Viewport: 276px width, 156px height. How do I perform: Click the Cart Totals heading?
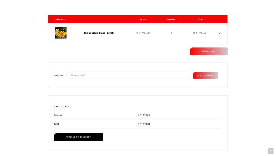(61, 107)
